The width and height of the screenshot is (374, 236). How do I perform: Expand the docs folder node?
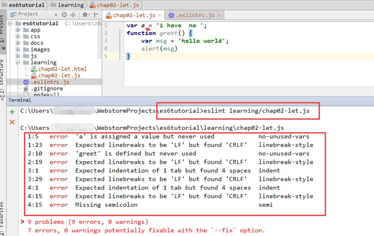pyautogui.click(x=18, y=43)
